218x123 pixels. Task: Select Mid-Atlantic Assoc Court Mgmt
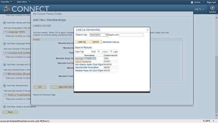[x=89, y=65]
